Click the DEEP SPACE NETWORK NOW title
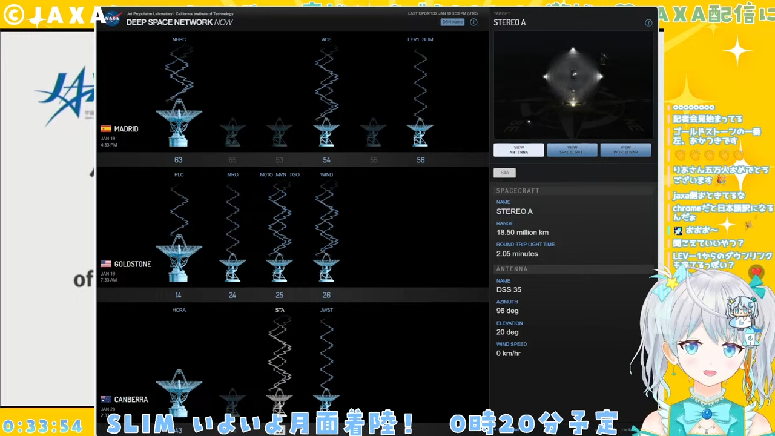Screen dimensions: 775x436 pyautogui.click(x=179, y=22)
